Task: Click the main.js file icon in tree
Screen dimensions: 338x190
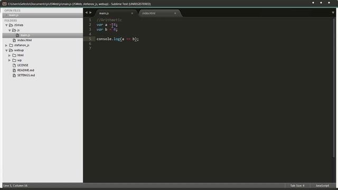Action: [17, 35]
